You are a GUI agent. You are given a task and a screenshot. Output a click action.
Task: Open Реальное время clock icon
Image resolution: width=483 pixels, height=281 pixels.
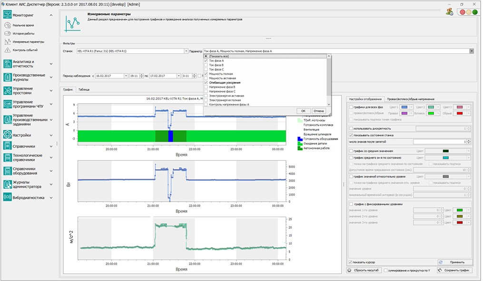click(x=8, y=25)
